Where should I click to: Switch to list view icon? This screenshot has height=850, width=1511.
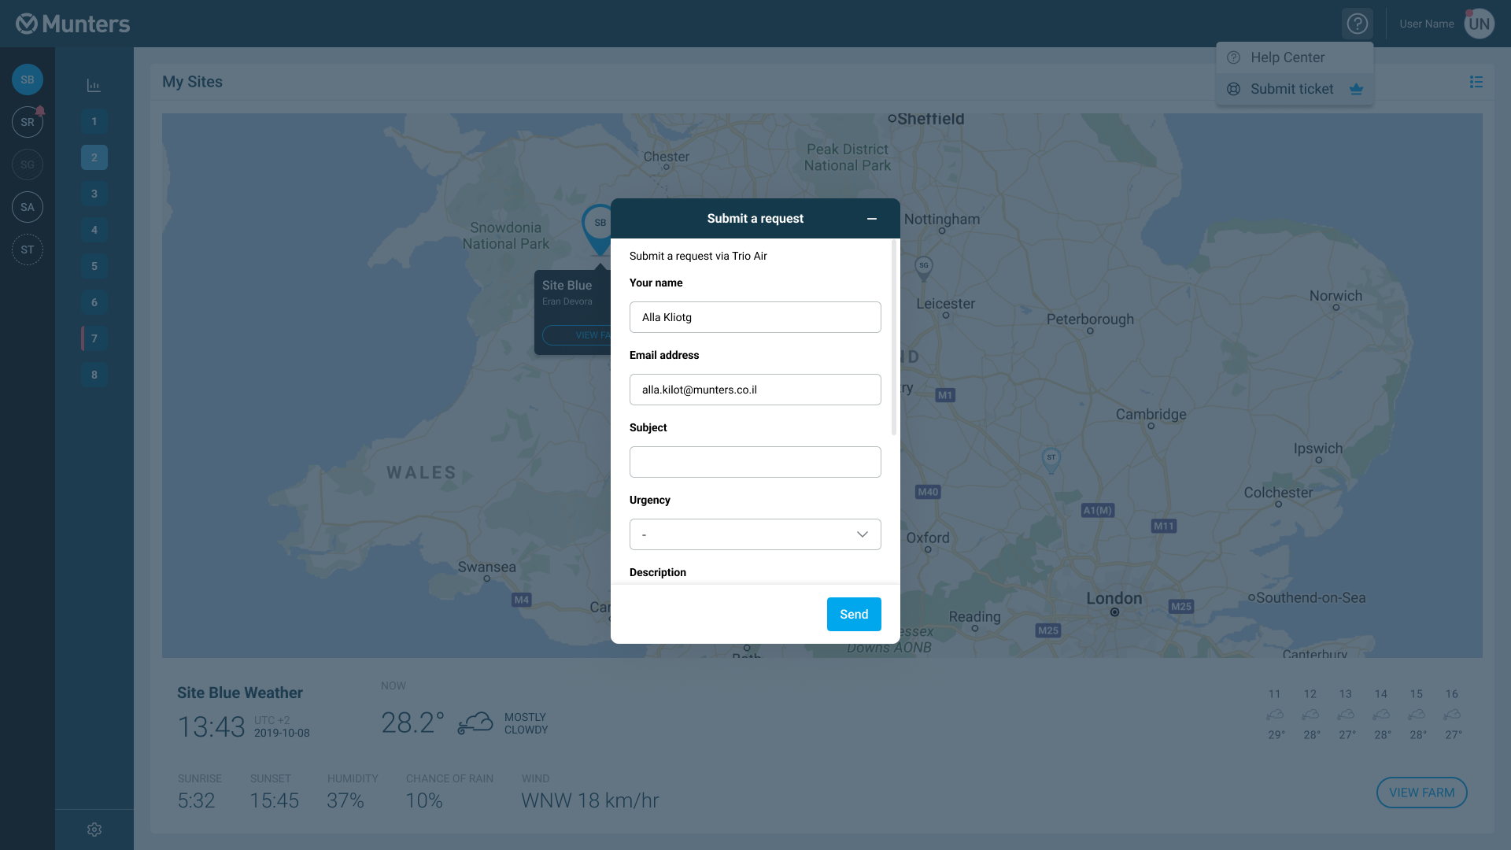[1476, 82]
